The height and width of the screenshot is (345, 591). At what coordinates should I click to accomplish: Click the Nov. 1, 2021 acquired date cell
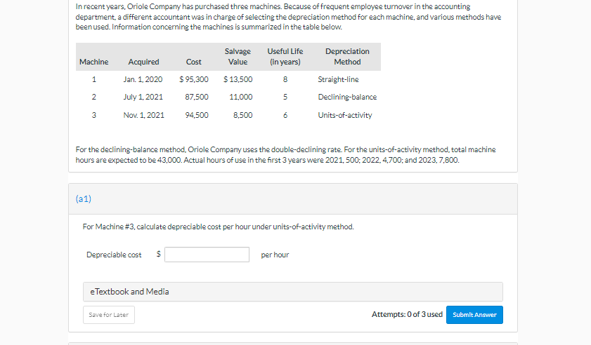tap(143, 115)
